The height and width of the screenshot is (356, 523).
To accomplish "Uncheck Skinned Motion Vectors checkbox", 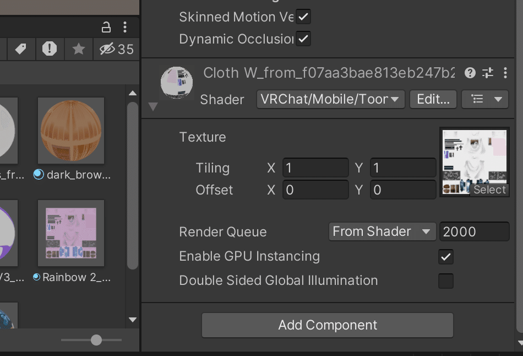I will pyautogui.click(x=303, y=17).
